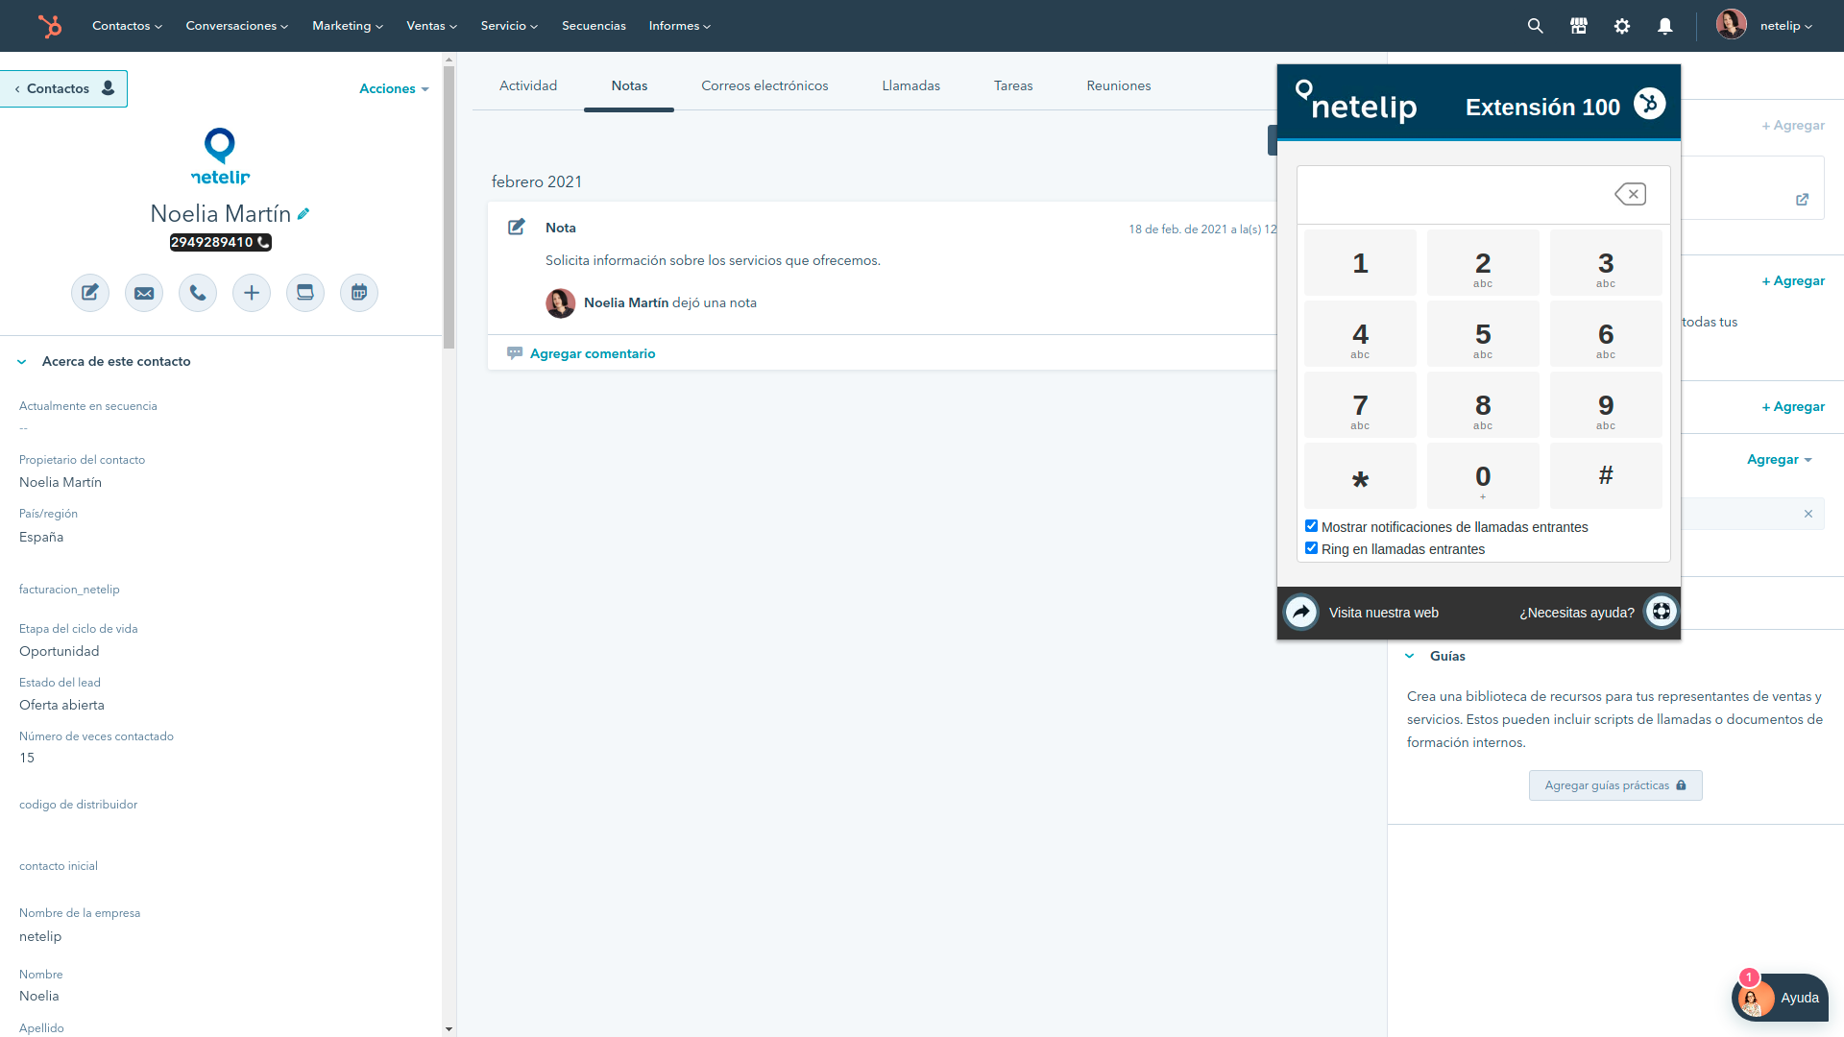This screenshot has height=1037, width=1844.
Task: Click the comment bubble icon
Action: point(515,353)
